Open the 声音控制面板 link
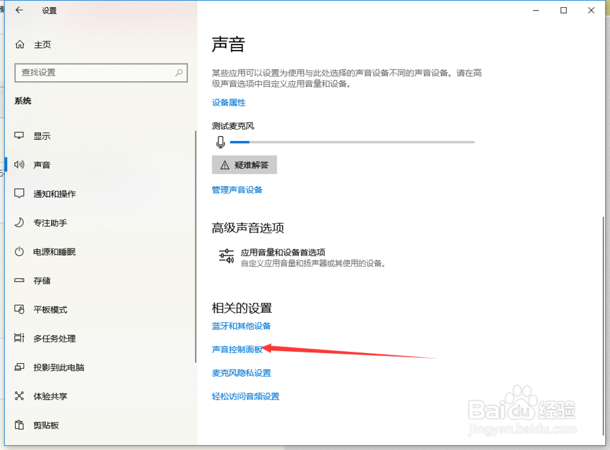This screenshot has width=610, height=450. coord(237,349)
